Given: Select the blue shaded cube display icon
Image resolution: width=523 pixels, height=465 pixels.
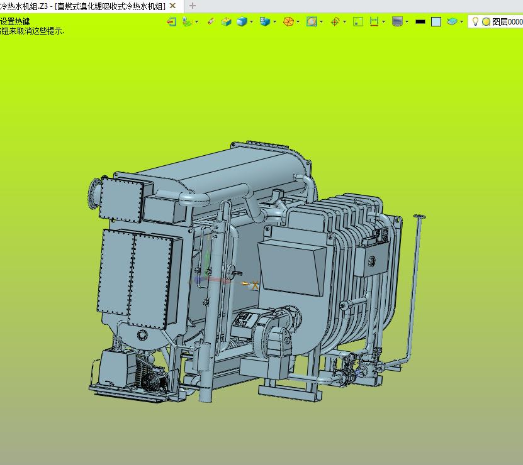Looking at the screenshot, I should pos(242,21).
